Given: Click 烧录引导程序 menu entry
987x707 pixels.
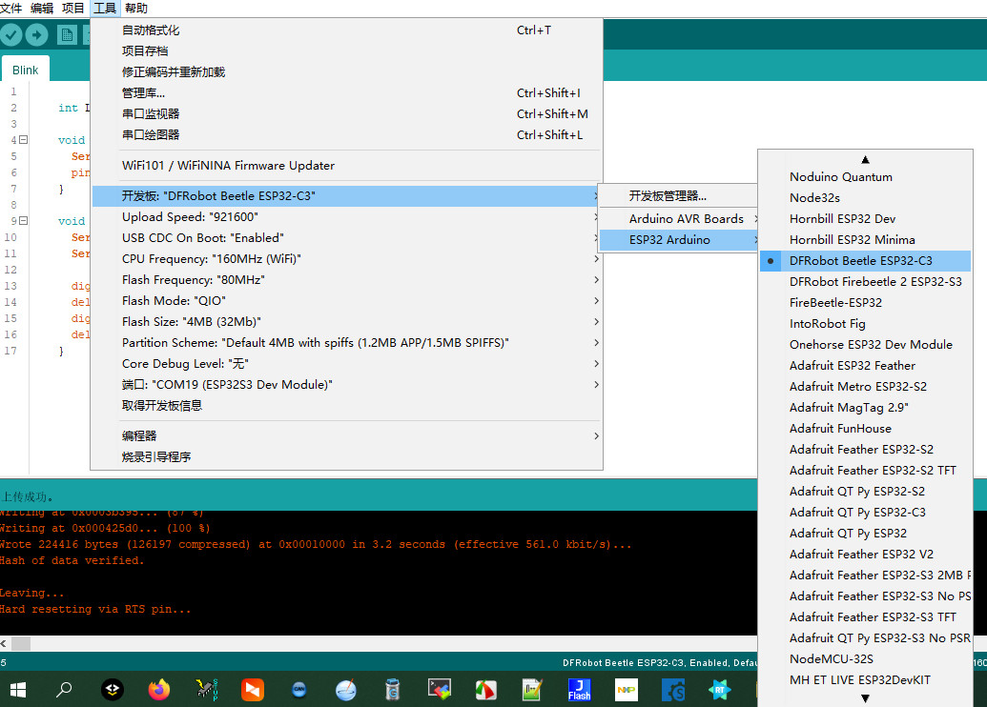Looking at the screenshot, I should click(347, 456).
